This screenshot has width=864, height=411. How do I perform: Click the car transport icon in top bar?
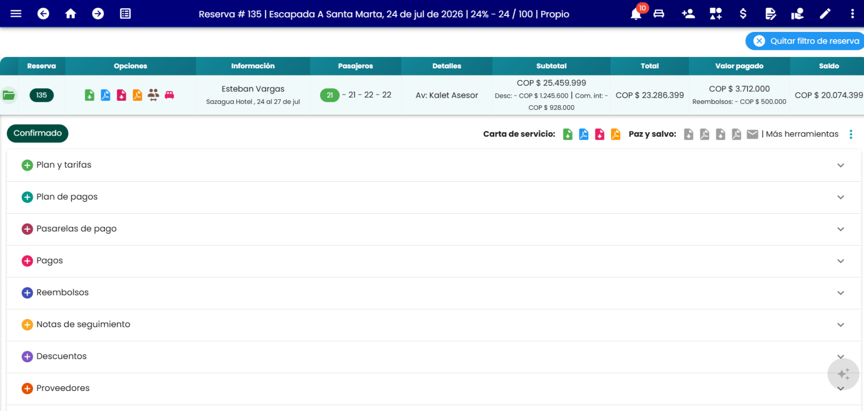tap(659, 14)
